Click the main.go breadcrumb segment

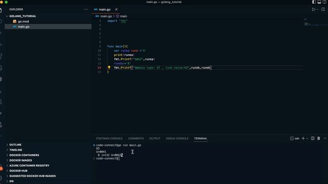coord(106,16)
